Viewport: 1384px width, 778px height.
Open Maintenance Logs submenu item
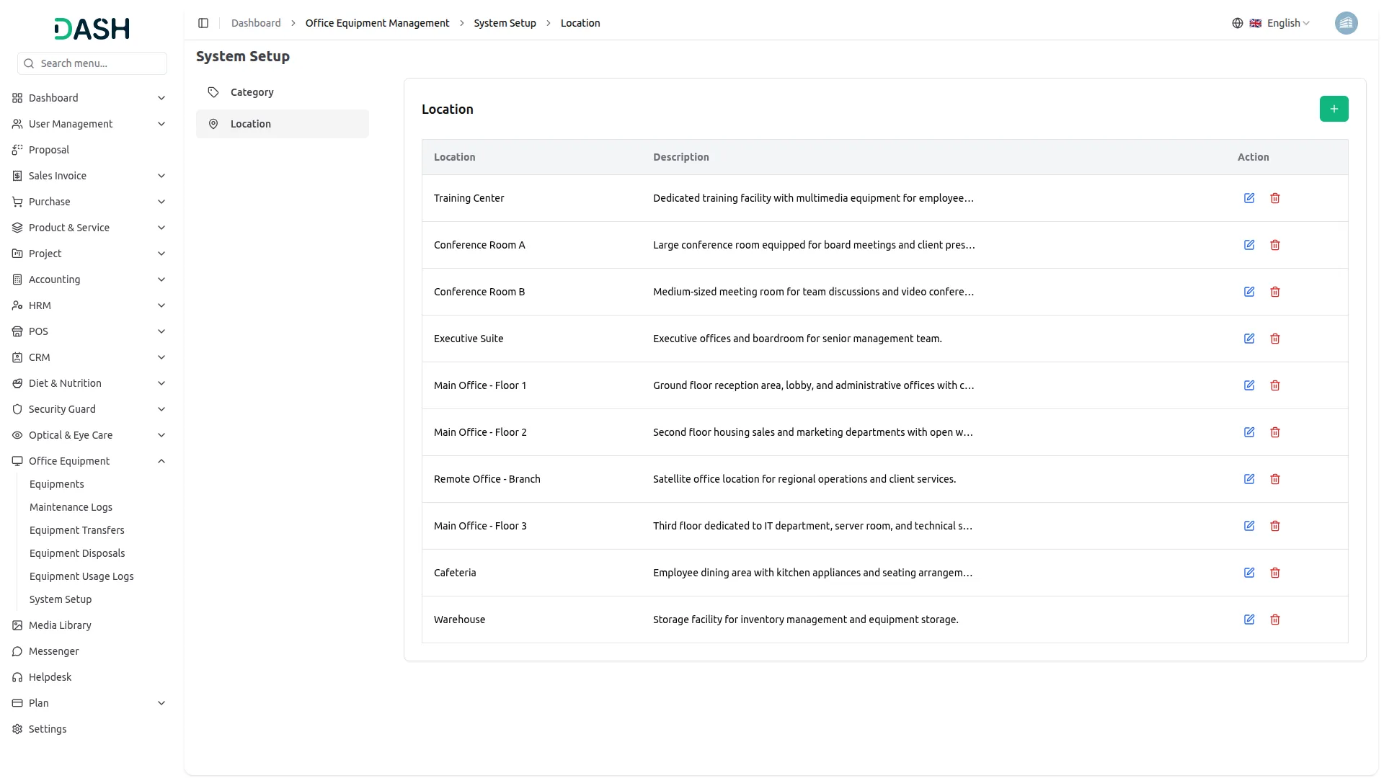[x=71, y=507]
